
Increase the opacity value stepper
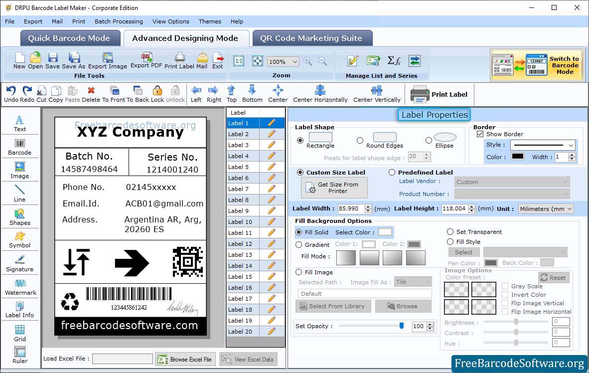coord(430,324)
